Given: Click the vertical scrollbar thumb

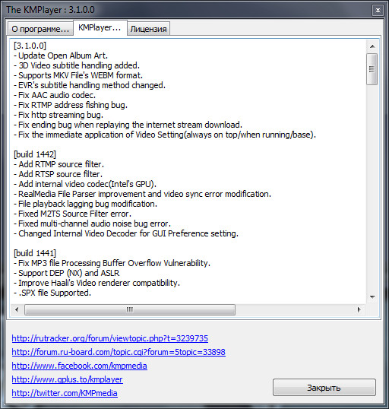Looking at the screenshot, I should 372,69.
